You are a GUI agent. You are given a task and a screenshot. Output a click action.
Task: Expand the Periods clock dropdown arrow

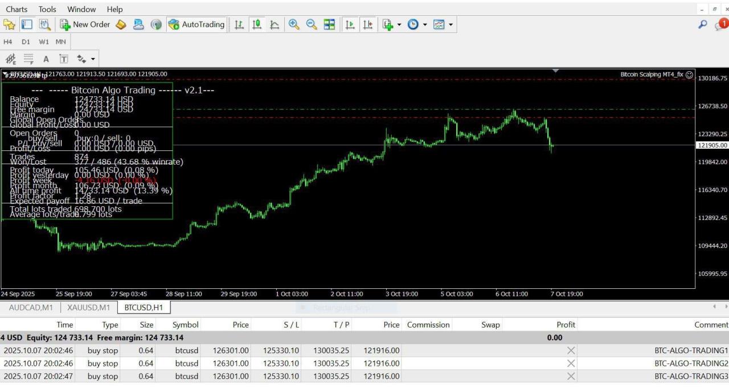click(x=425, y=24)
